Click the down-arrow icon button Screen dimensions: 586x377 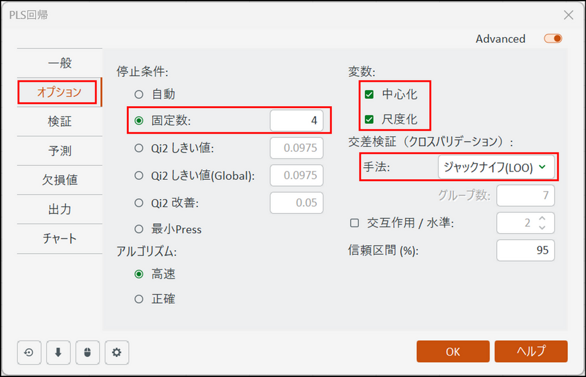point(59,352)
